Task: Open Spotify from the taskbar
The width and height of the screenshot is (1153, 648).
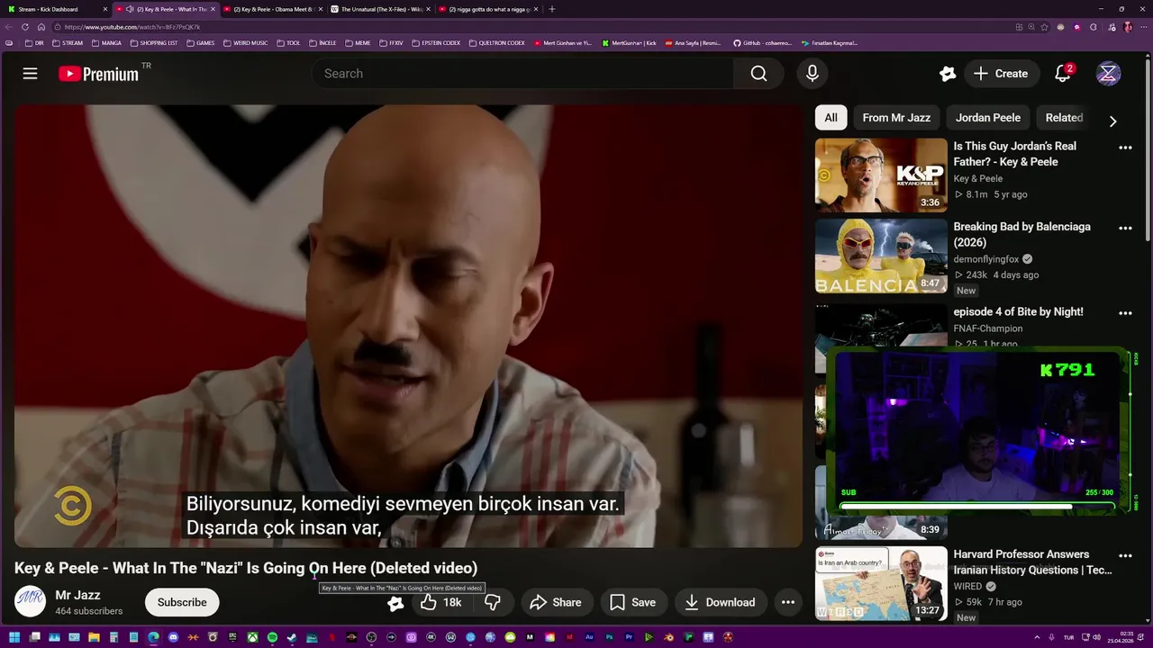Action: [272, 638]
